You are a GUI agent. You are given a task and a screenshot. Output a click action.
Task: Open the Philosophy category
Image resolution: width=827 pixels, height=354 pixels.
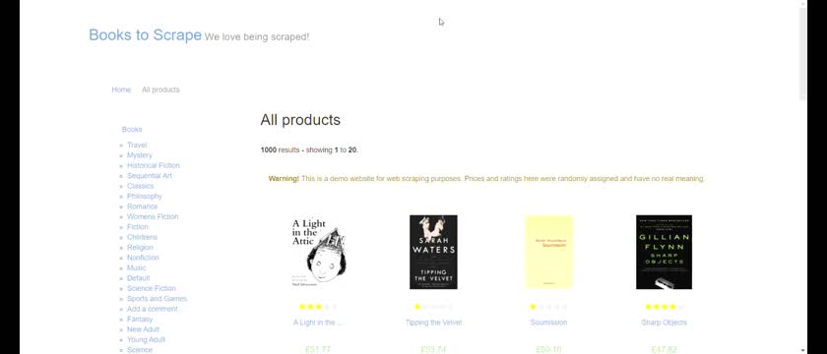145,196
